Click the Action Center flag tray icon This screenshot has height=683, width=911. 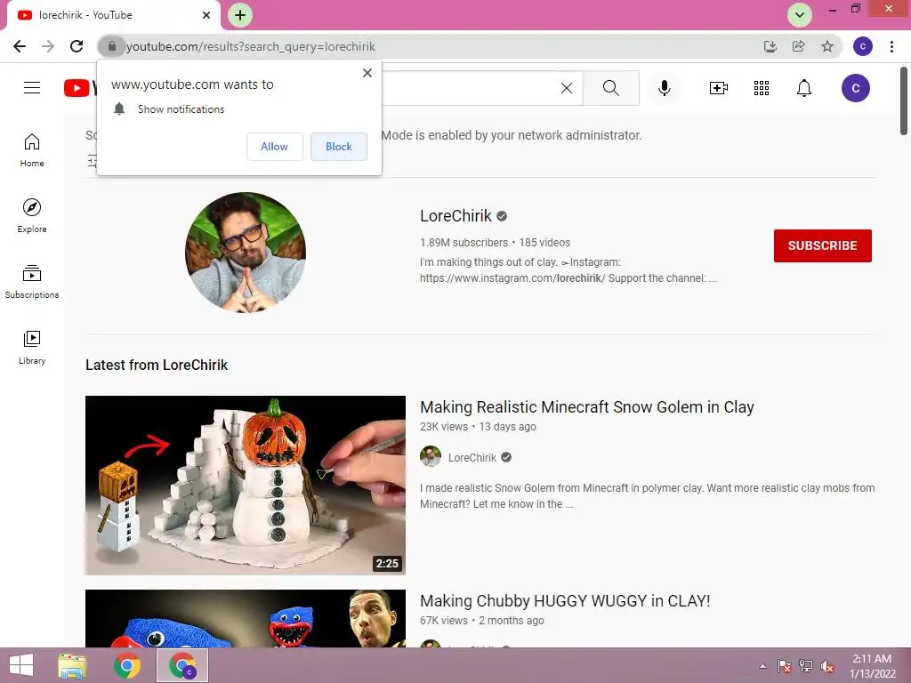click(785, 666)
